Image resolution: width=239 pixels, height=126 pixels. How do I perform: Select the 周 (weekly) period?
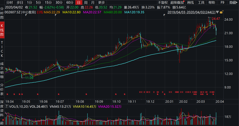tap(86, 2)
